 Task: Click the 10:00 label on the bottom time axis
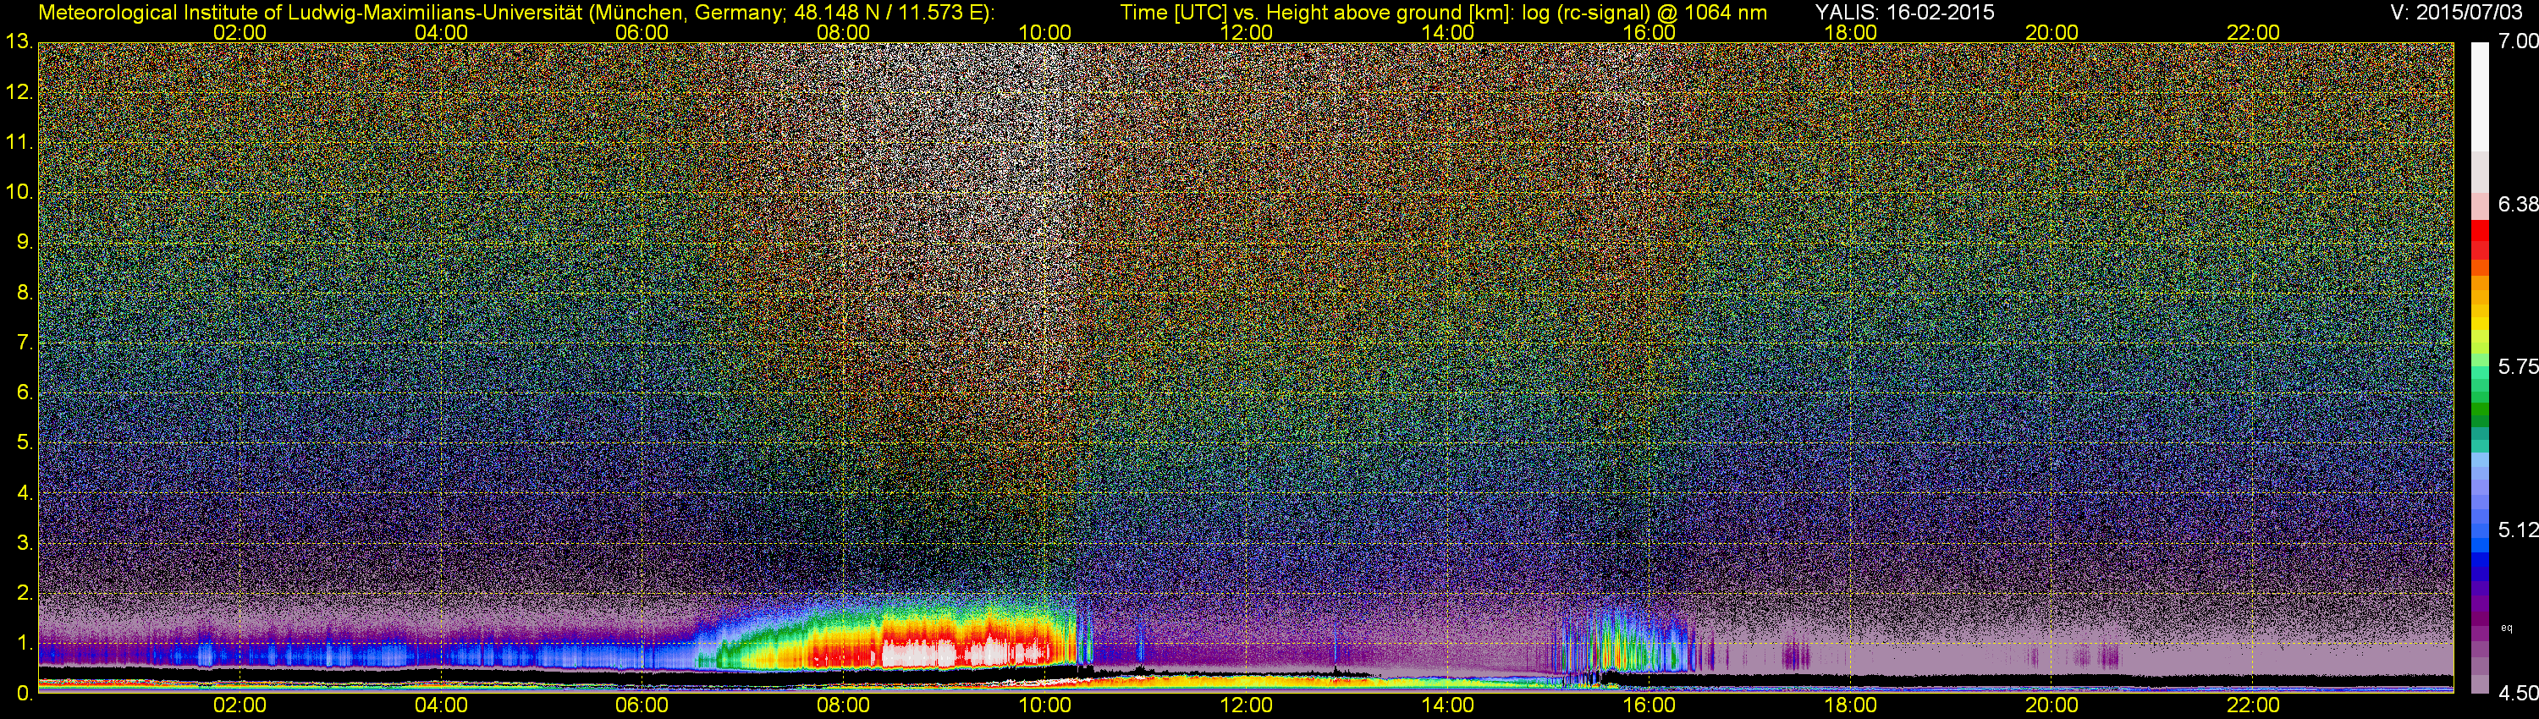point(1044,705)
